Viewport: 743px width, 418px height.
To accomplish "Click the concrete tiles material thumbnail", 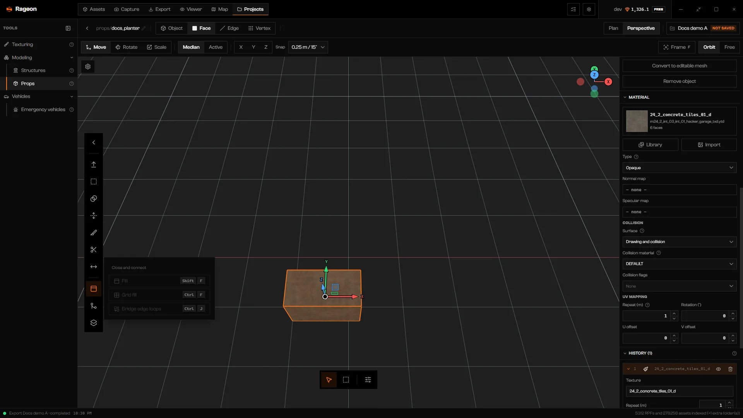I will pos(637,121).
